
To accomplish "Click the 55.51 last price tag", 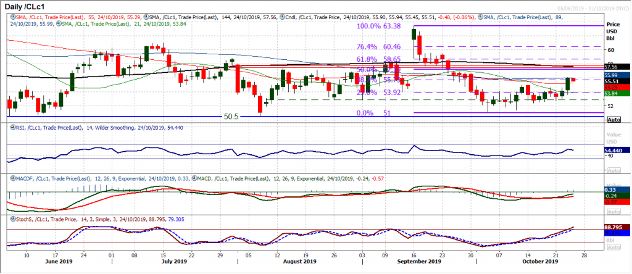I will [x=618, y=81].
